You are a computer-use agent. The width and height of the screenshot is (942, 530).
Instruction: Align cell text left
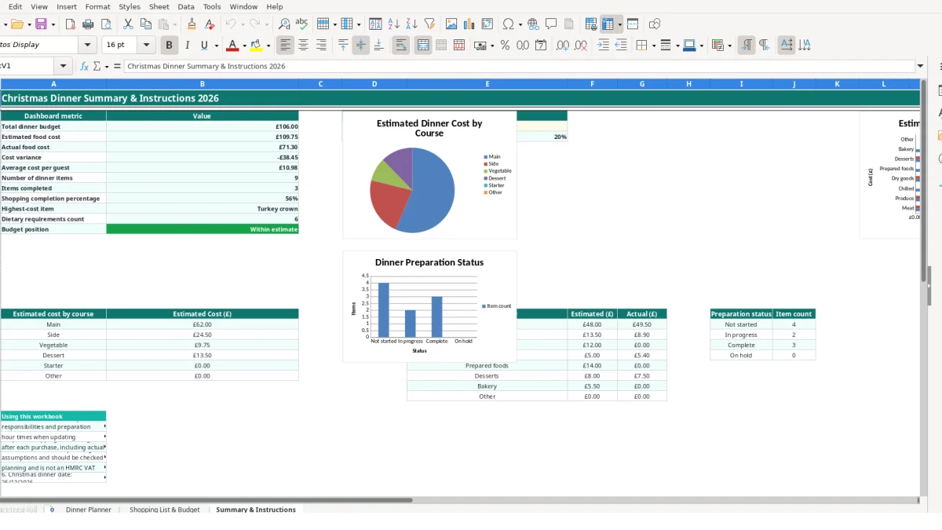point(286,46)
